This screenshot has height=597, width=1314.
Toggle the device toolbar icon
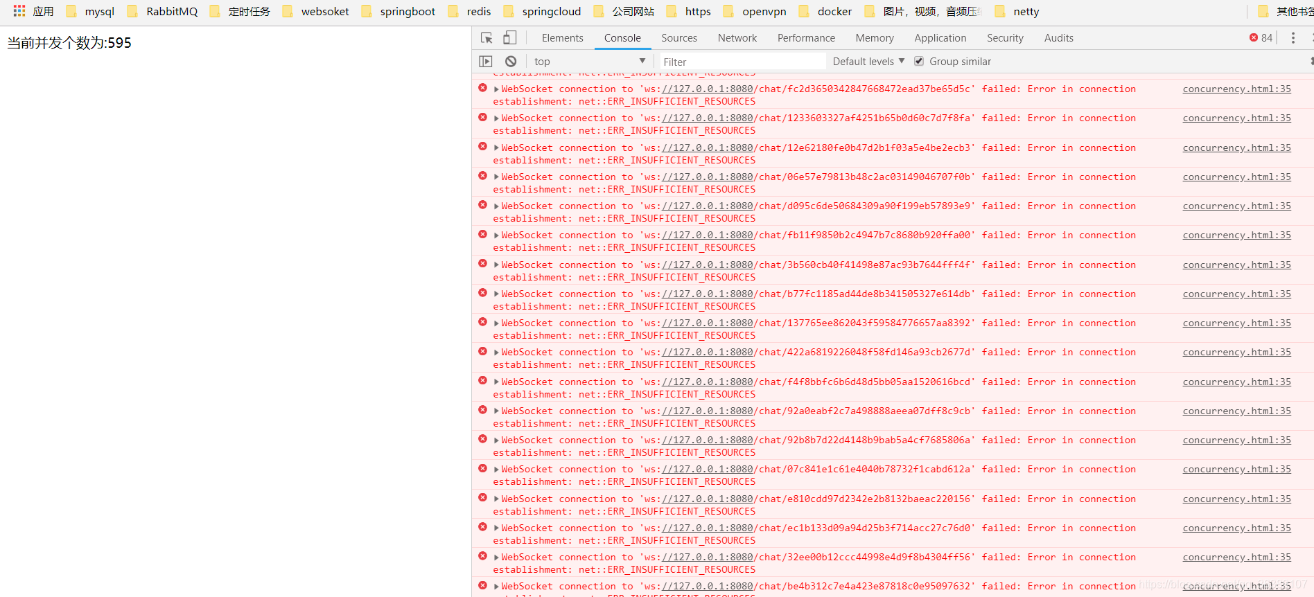coord(509,38)
